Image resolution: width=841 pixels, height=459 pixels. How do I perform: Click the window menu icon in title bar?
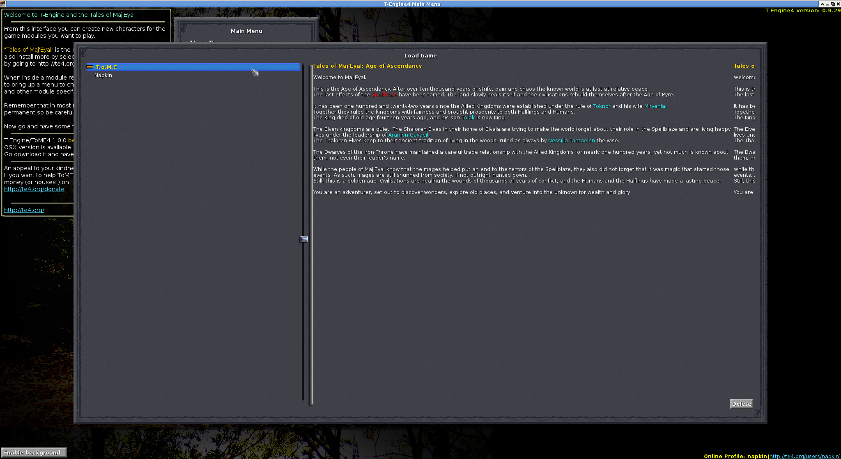pyautogui.click(x=3, y=4)
